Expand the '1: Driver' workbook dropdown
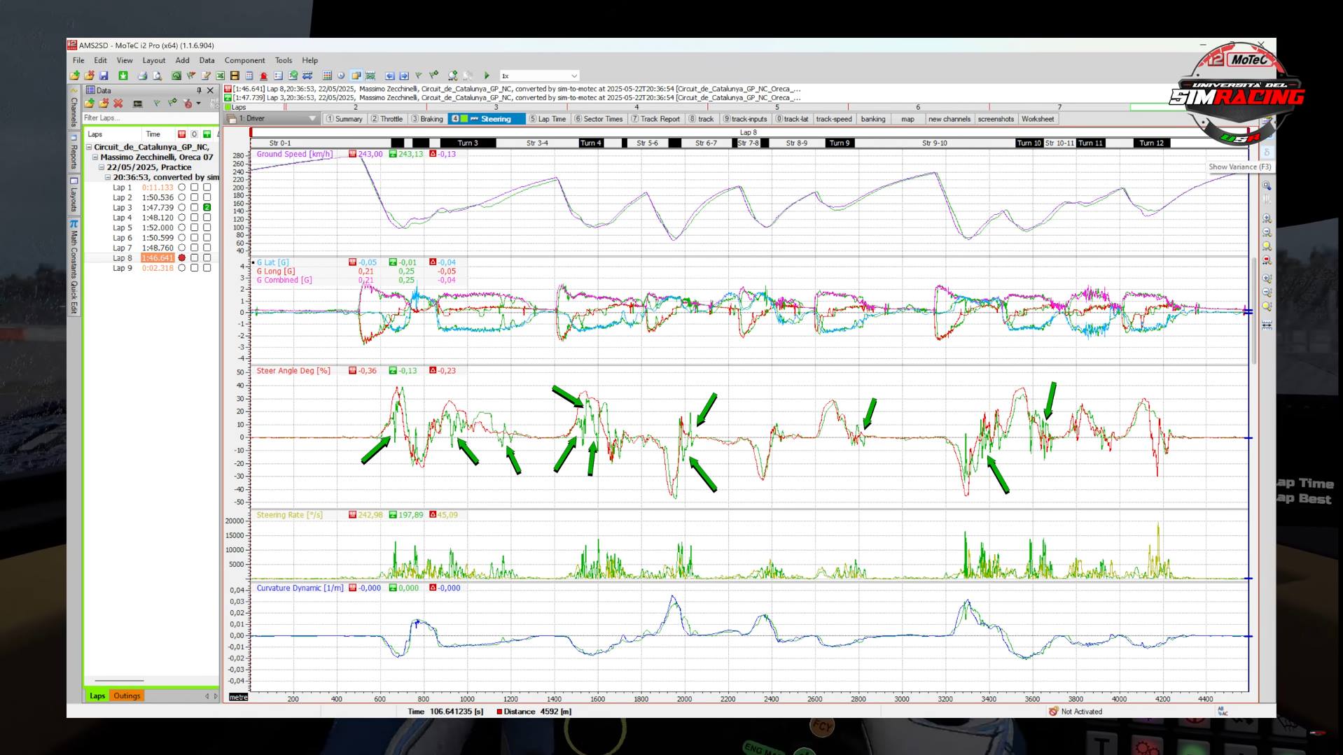 pyautogui.click(x=312, y=119)
